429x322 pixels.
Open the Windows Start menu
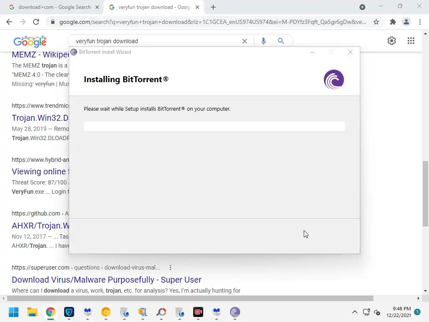click(x=14, y=312)
